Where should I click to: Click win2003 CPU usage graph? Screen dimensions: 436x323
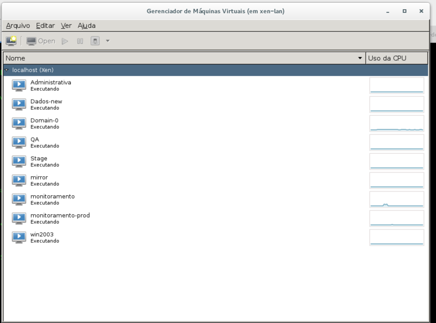(x=397, y=237)
